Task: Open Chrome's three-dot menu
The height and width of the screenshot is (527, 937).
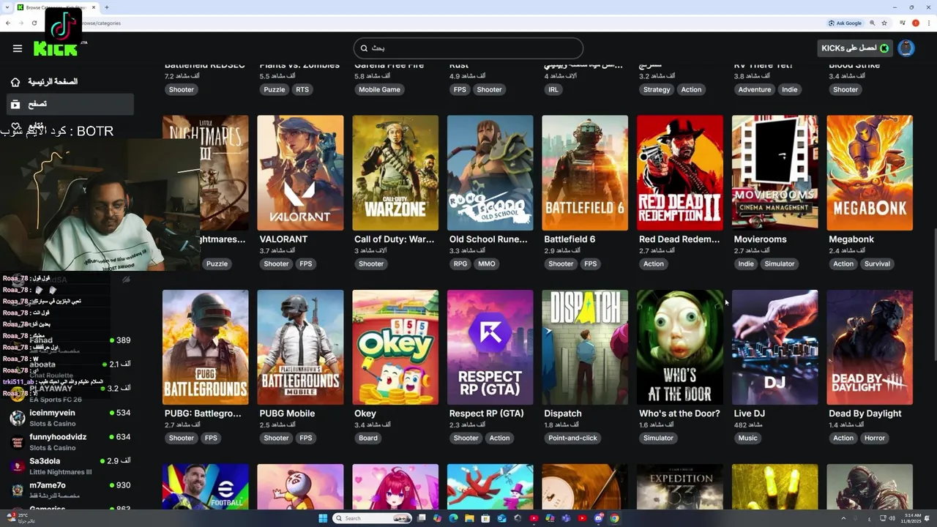Action: point(928,23)
